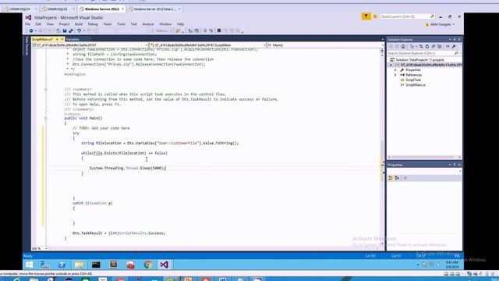Screen dimensions: 499x281
Task: Expand the Properties node in Solution Explorer
Action: pos(395,69)
